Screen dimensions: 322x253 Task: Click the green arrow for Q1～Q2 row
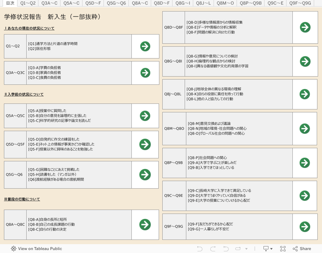145,46
